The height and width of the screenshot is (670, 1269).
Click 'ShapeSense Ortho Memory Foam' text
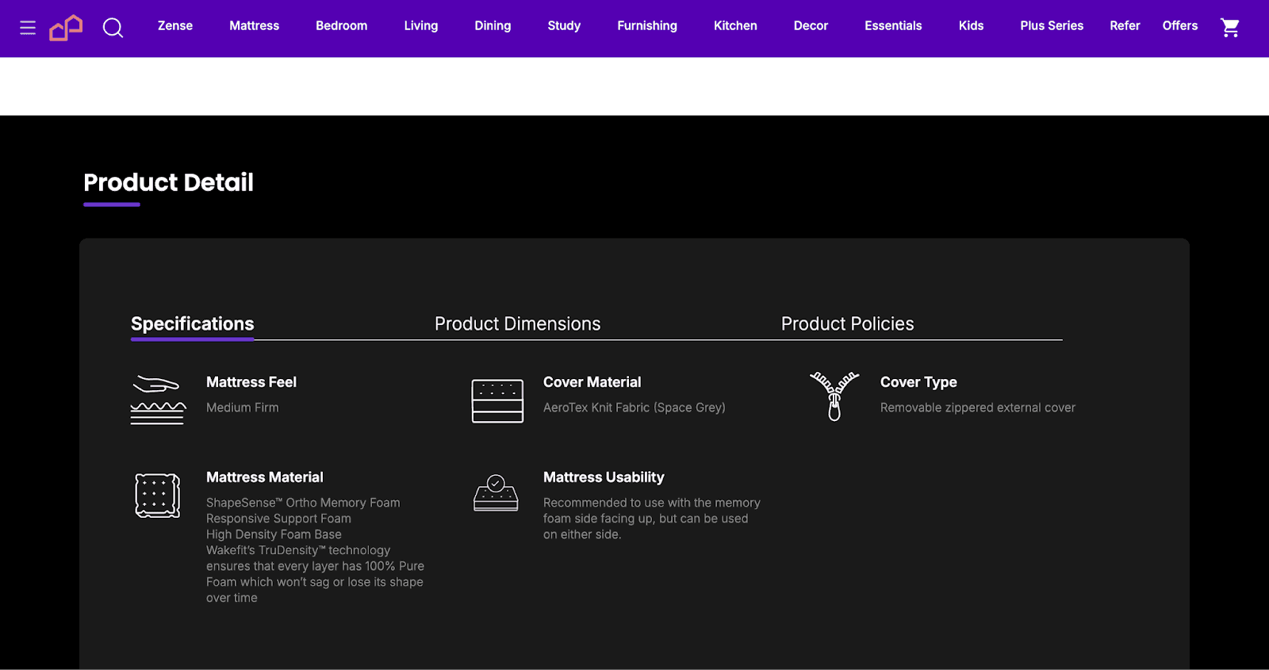coord(303,503)
